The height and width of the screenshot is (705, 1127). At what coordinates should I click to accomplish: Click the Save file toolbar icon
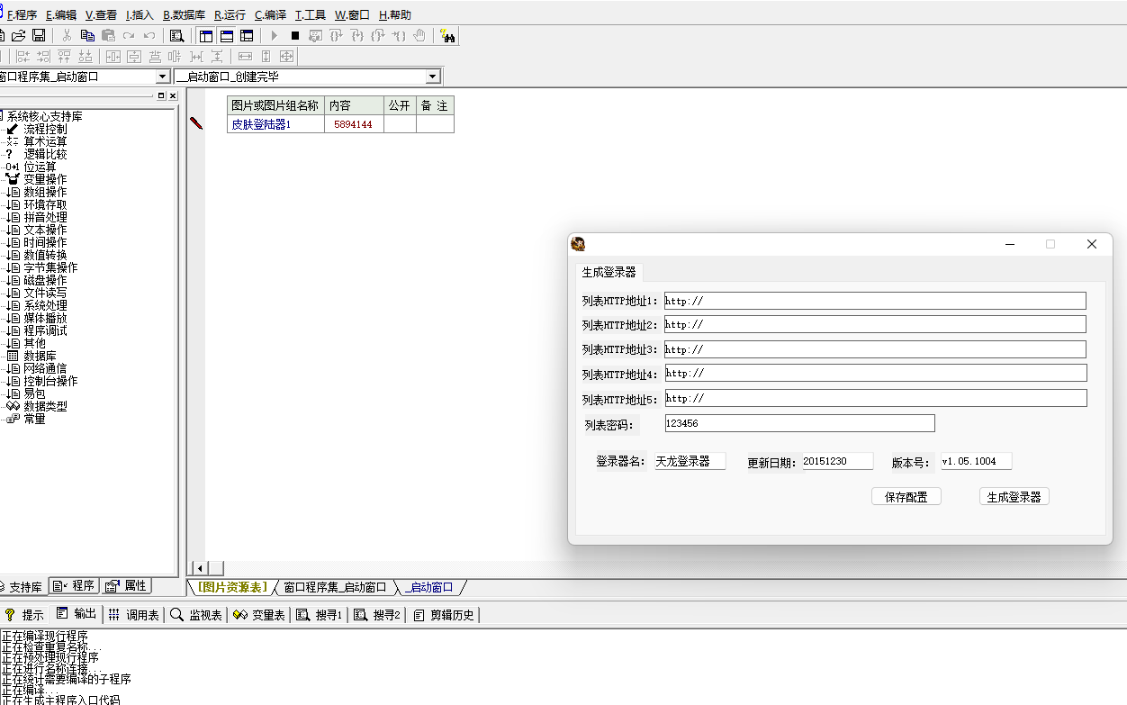pyautogui.click(x=39, y=36)
